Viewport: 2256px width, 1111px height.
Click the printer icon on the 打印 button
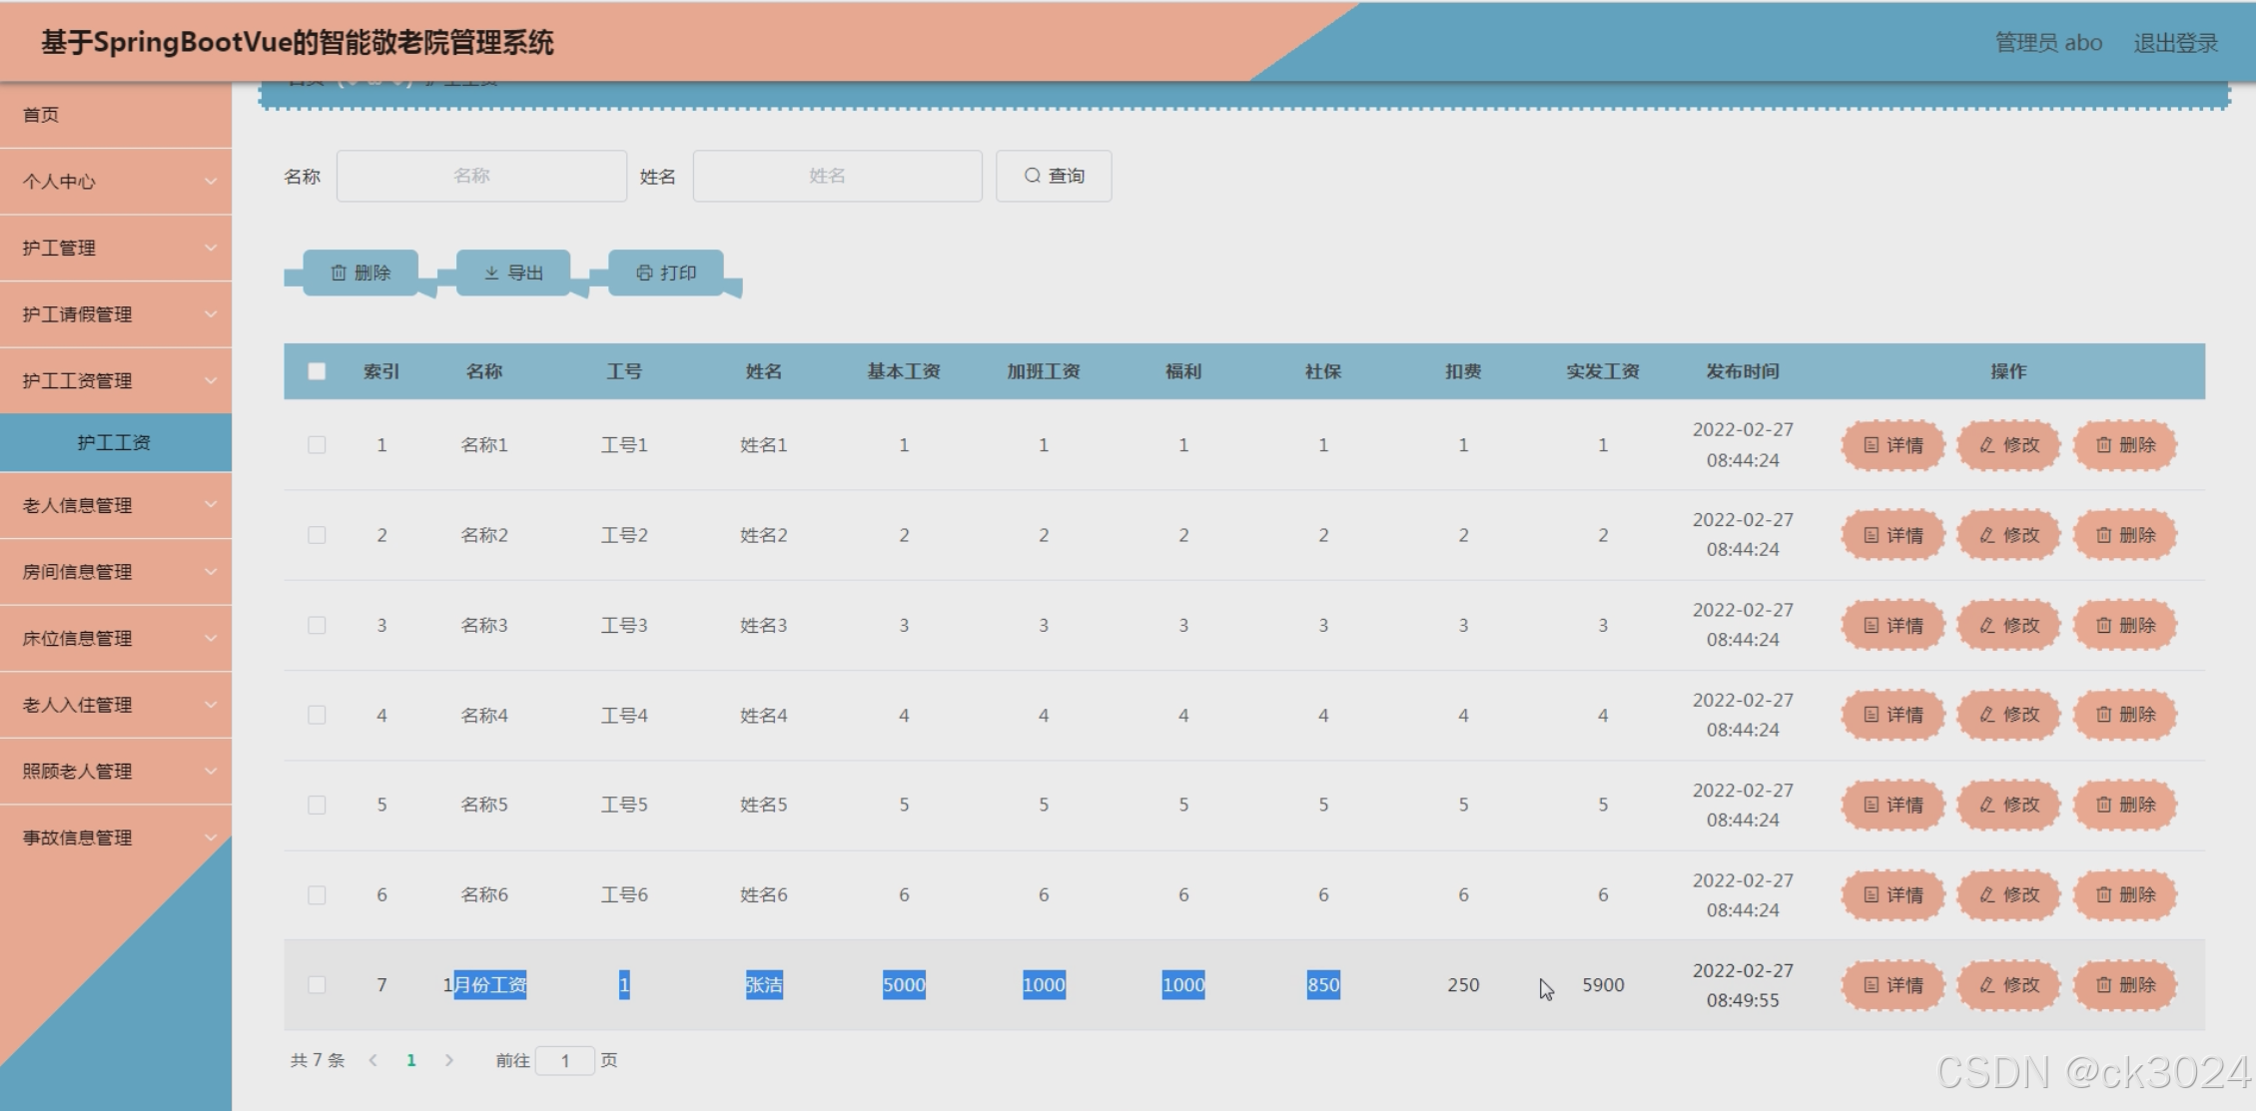click(x=644, y=273)
